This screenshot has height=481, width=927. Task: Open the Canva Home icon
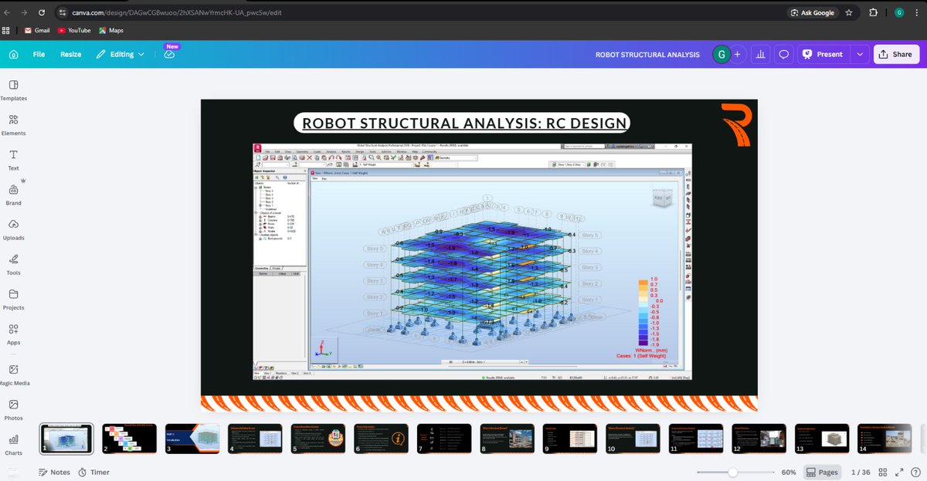14,55
